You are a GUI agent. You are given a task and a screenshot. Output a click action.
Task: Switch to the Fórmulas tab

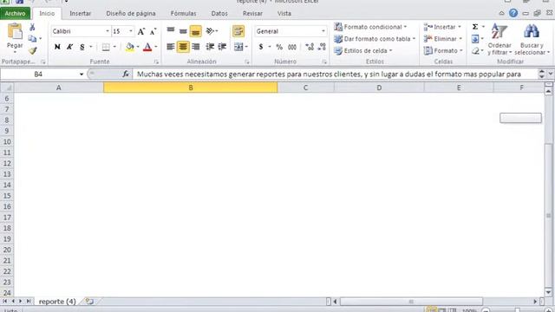click(183, 14)
